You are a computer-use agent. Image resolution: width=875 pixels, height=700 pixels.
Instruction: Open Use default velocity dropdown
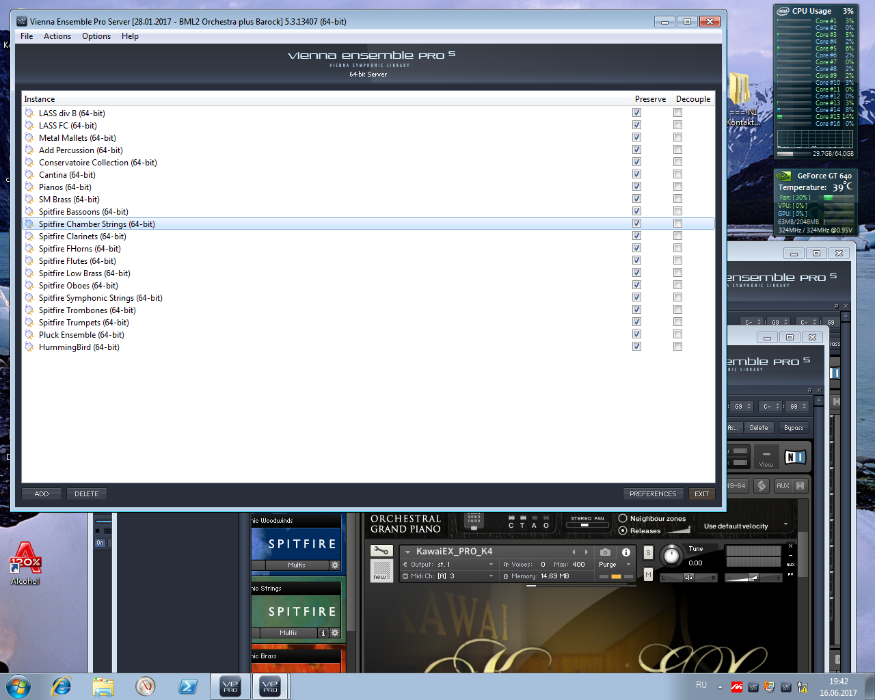point(746,526)
